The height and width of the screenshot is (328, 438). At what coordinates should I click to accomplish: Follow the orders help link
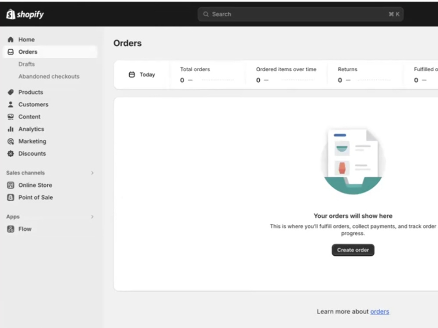click(x=380, y=311)
